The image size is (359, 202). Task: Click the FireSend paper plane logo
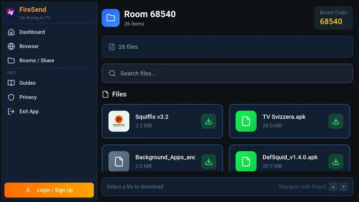[x=11, y=12]
